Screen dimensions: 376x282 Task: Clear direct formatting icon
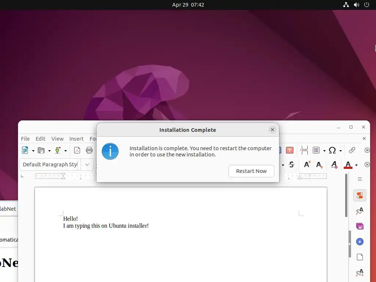tap(334, 164)
